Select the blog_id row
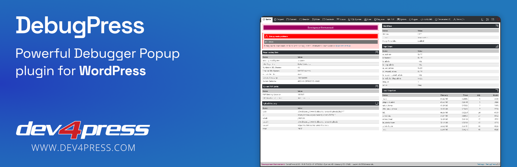This screenshot has width=517, height=167. pyautogui.click(x=441, y=82)
